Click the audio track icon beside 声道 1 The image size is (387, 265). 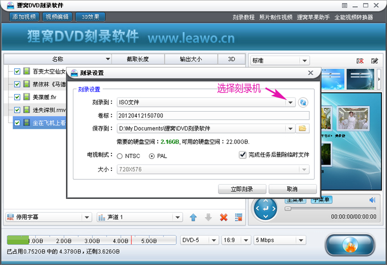(102, 217)
